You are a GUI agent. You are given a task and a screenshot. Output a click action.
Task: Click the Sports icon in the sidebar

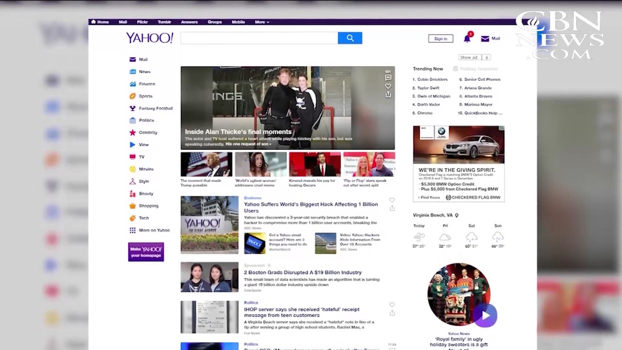(133, 96)
